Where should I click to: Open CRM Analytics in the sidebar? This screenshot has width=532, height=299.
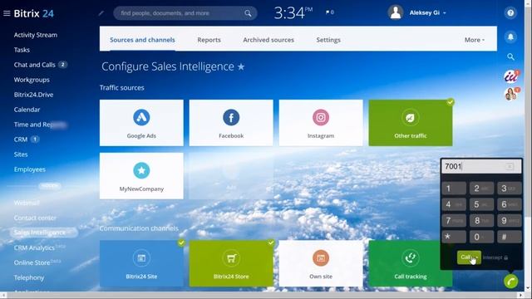[34, 248]
